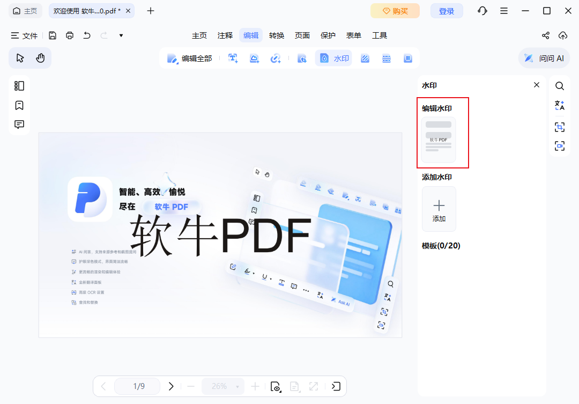
Task: Open the 文件 menu
Action: [24, 35]
